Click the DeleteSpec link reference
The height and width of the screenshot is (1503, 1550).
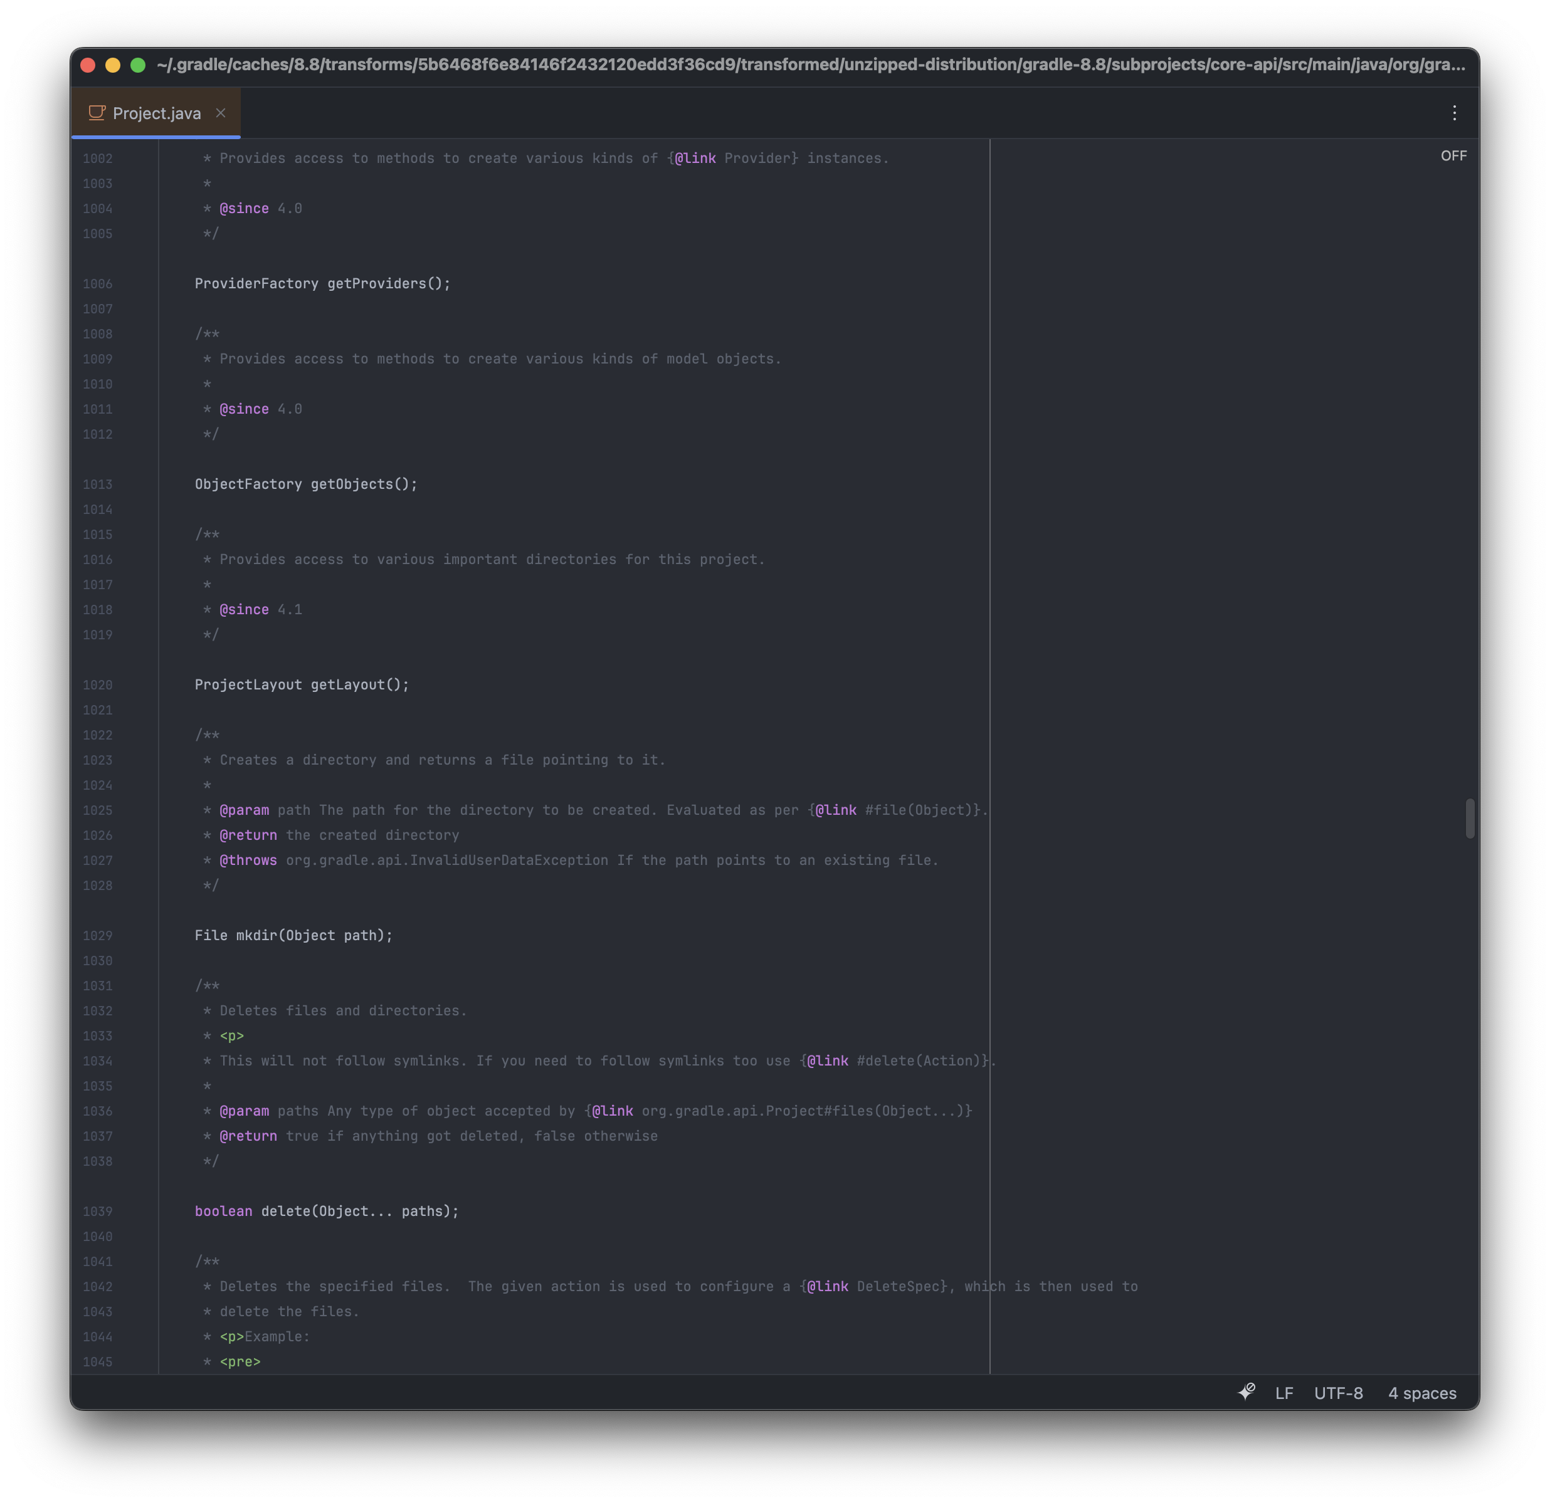coord(897,1286)
